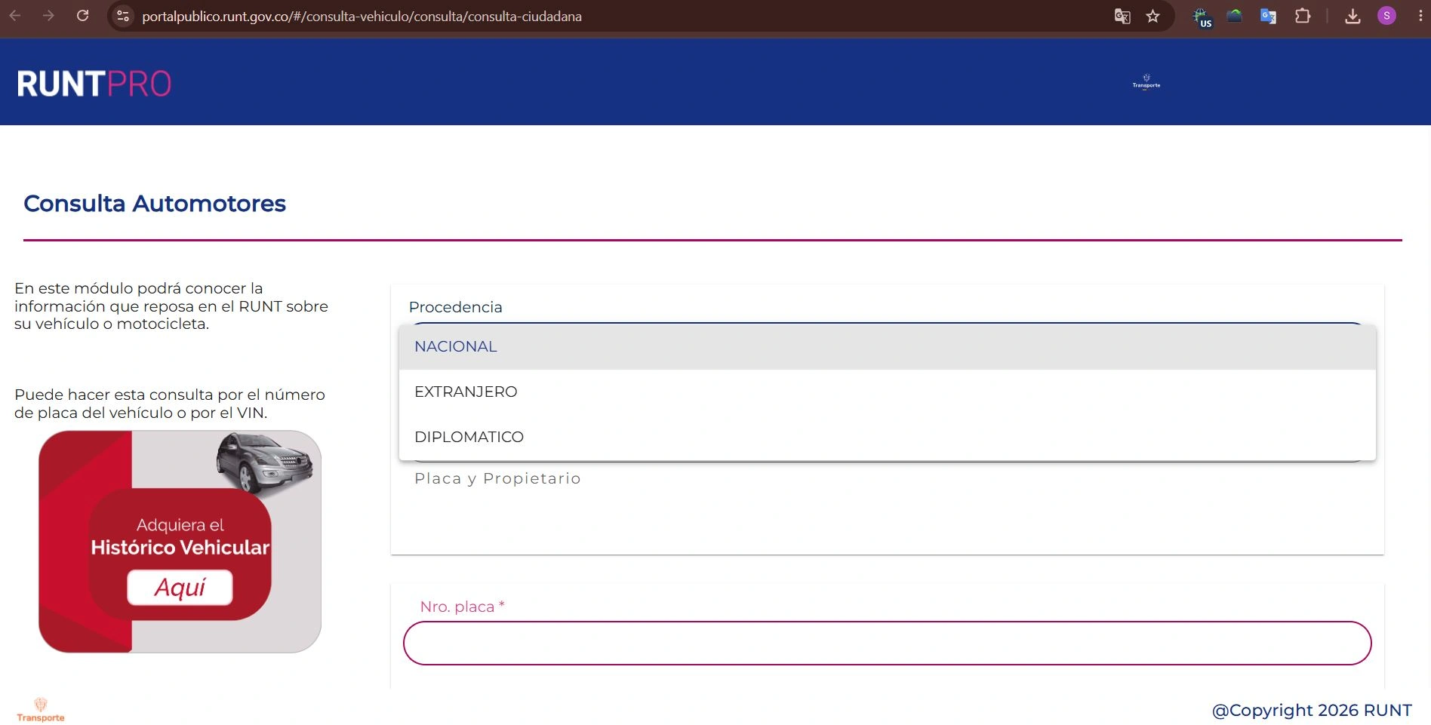Open Google Translate extension icon

pos(1268,16)
